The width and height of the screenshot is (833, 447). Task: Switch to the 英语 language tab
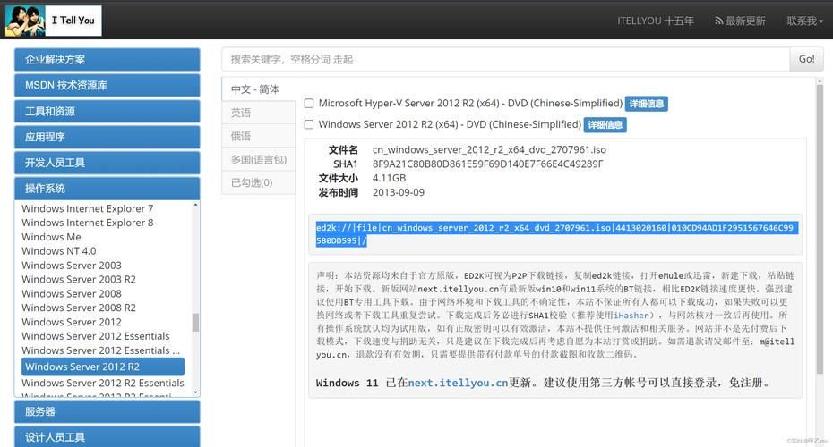(x=259, y=113)
